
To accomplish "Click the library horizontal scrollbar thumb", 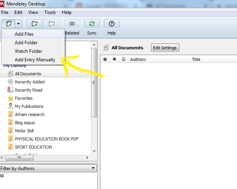I will pyautogui.click(x=19, y=158).
